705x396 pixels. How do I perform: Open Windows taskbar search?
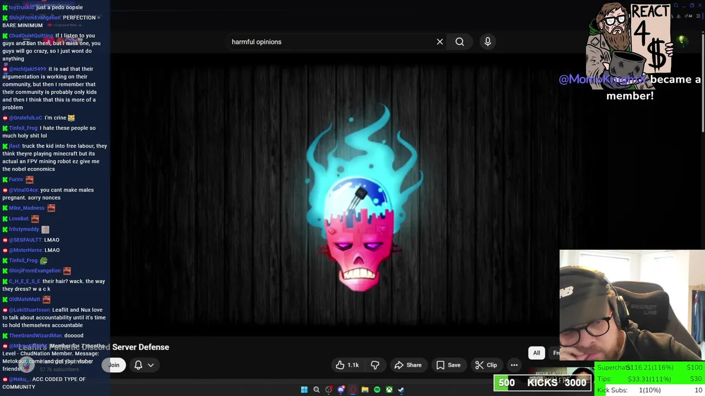pos(316,389)
